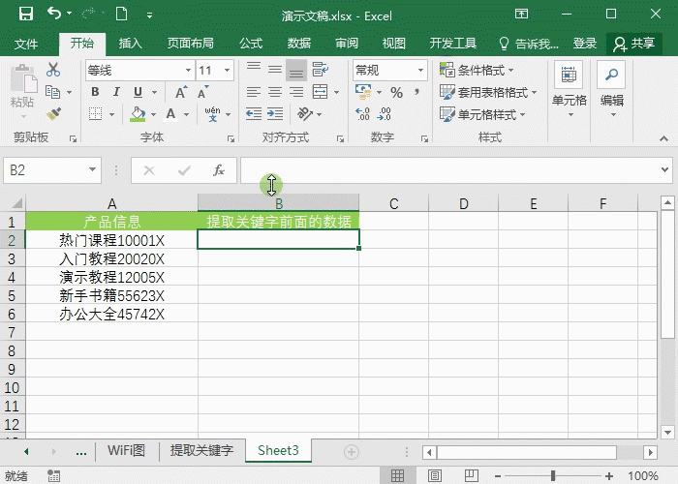
Task: Increase decimal places
Action: (362, 114)
